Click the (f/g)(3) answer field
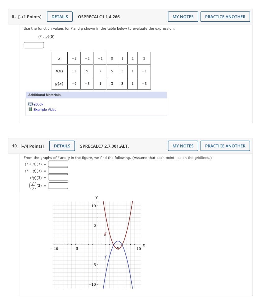Image resolution: width=257 pixels, height=300 pixels. (x=58, y=185)
